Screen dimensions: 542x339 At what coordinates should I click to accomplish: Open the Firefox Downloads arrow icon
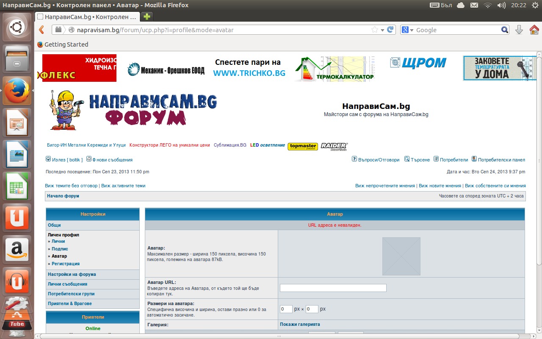519,30
